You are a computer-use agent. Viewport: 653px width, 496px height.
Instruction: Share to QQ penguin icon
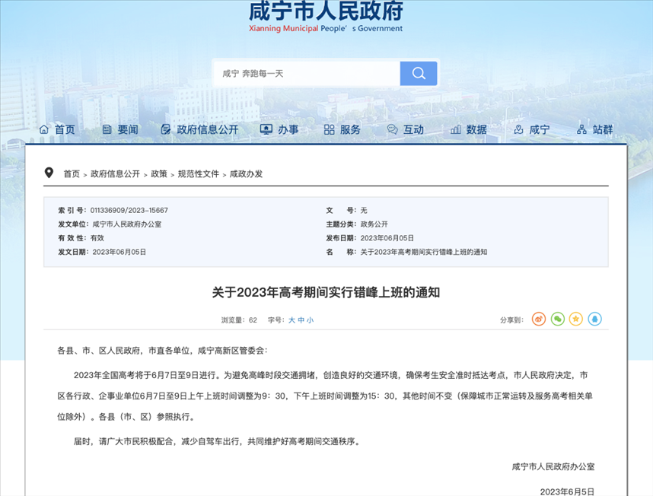(x=594, y=320)
